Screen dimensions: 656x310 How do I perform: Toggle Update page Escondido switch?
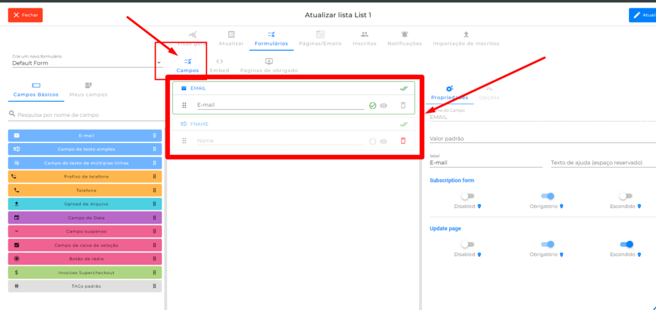(626, 244)
